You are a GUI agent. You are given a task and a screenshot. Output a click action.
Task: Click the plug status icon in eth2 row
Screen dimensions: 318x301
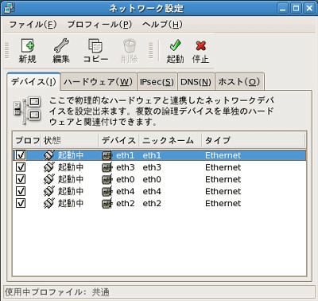[49, 203]
